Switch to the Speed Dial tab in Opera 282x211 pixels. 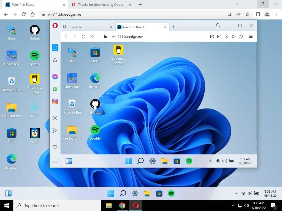87,27
